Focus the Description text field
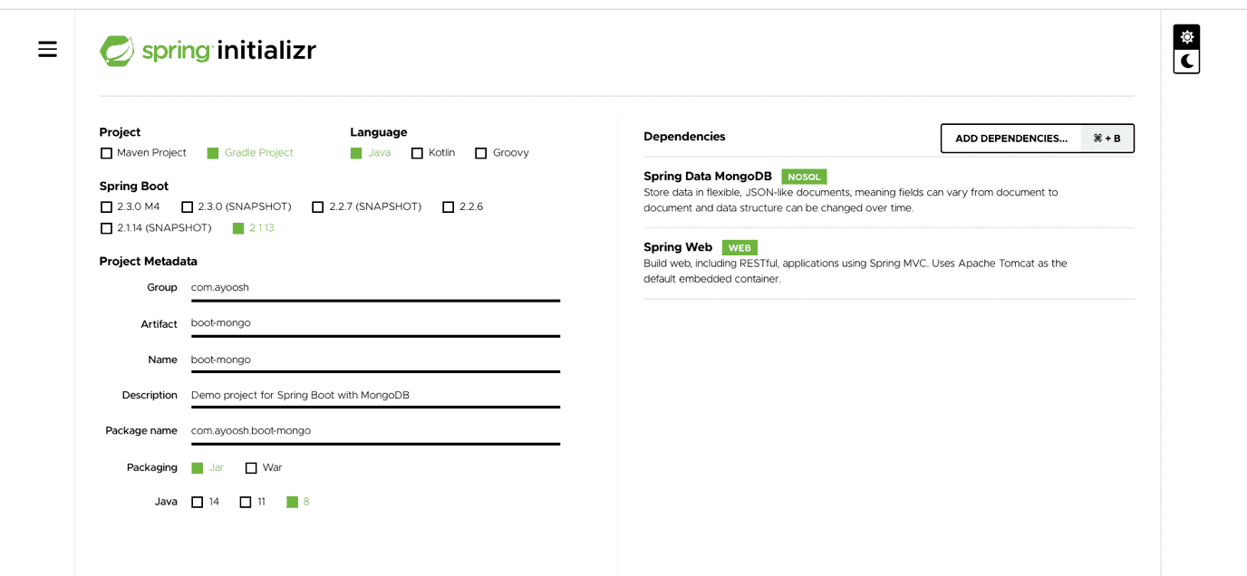This screenshot has height=576, width=1247. 374,396
